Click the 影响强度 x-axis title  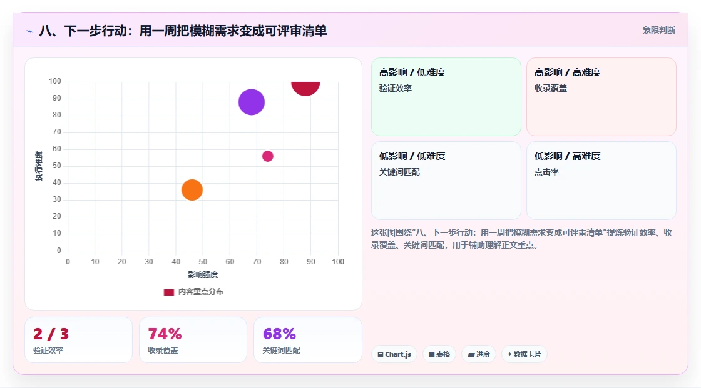coord(203,274)
